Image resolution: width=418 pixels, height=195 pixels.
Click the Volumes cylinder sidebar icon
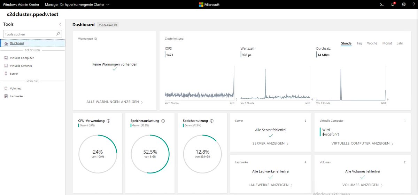pyautogui.click(x=6, y=88)
